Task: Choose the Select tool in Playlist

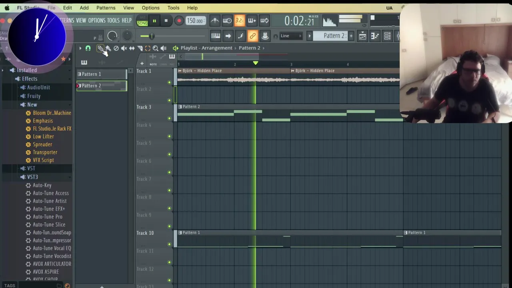Action: [148, 48]
